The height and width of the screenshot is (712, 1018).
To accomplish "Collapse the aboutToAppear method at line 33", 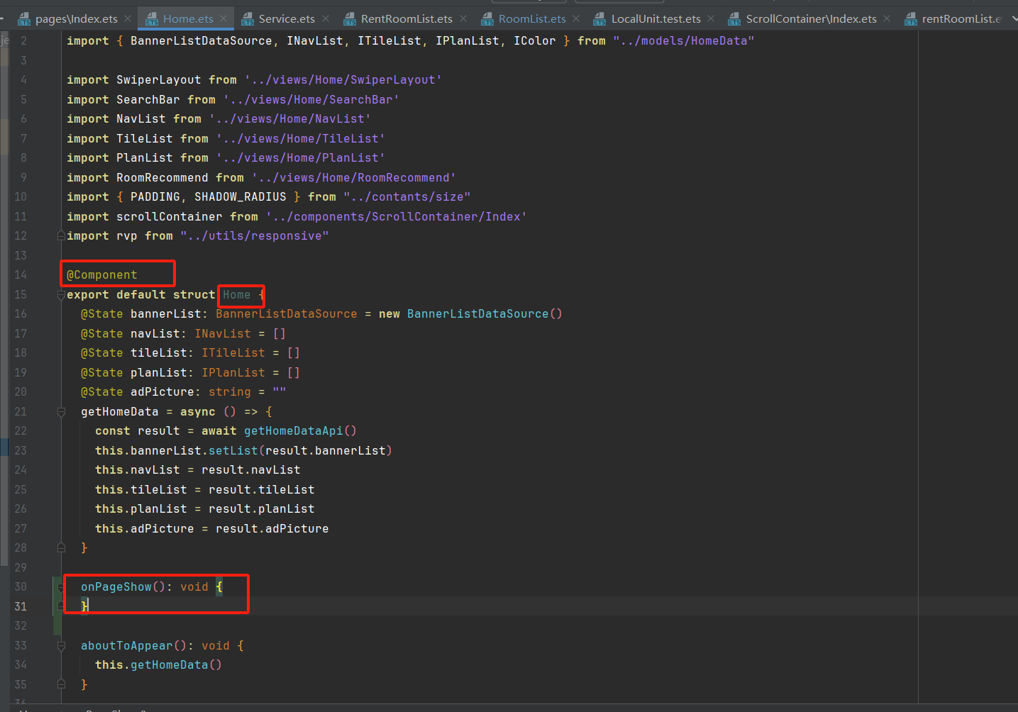I will [x=61, y=646].
